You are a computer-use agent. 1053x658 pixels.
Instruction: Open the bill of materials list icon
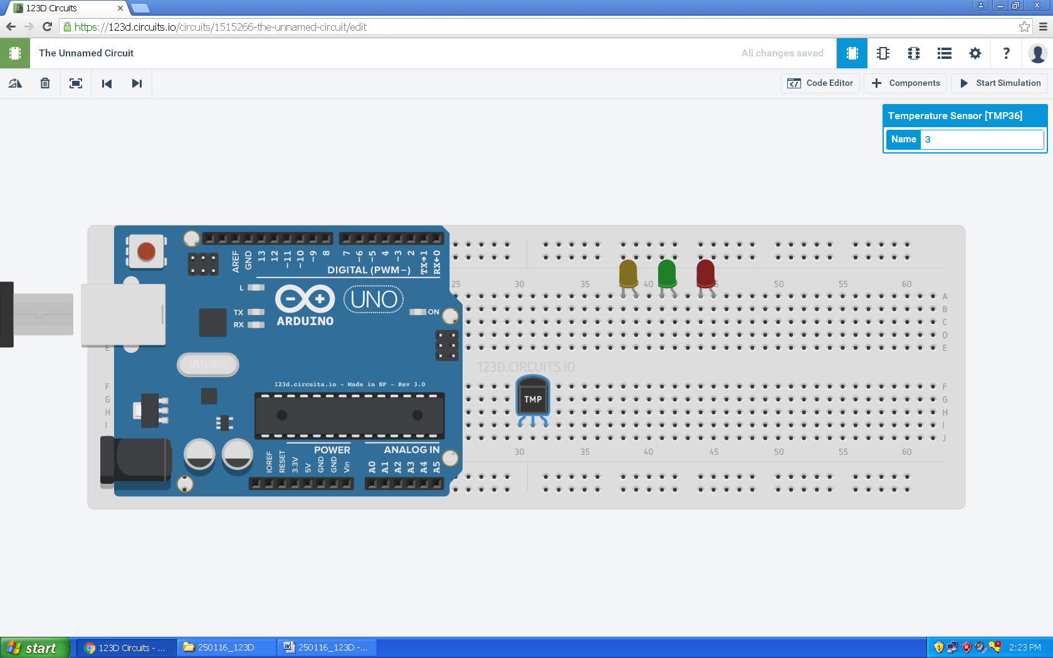(944, 53)
